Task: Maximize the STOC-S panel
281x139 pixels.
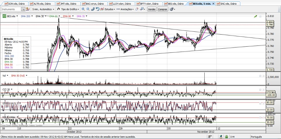Action: [260, 103]
